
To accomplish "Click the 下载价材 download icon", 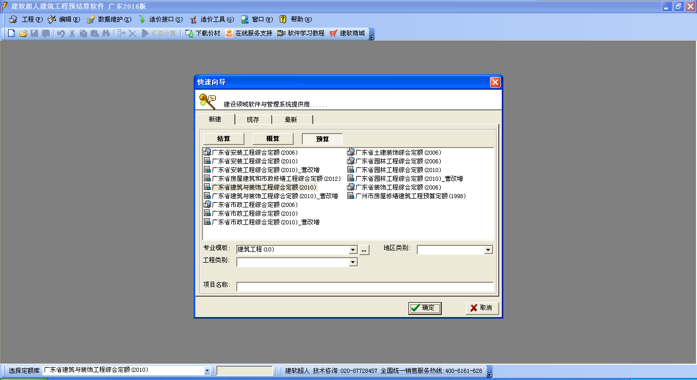I will click(x=202, y=33).
